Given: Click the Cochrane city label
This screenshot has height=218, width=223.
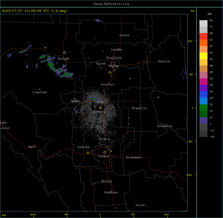Looking at the screenshot, I should (83, 147).
